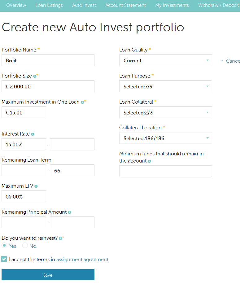Click info icon next to Portfolio Size
Image resolution: width=240 pixels, height=285 pixels.
[x=35, y=76]
